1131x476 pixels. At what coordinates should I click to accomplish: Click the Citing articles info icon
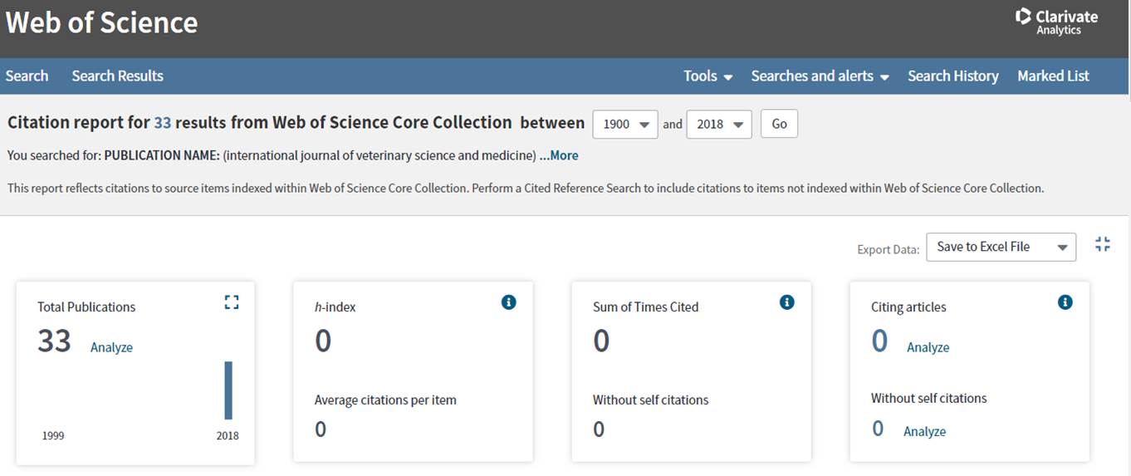point(1065,302)
